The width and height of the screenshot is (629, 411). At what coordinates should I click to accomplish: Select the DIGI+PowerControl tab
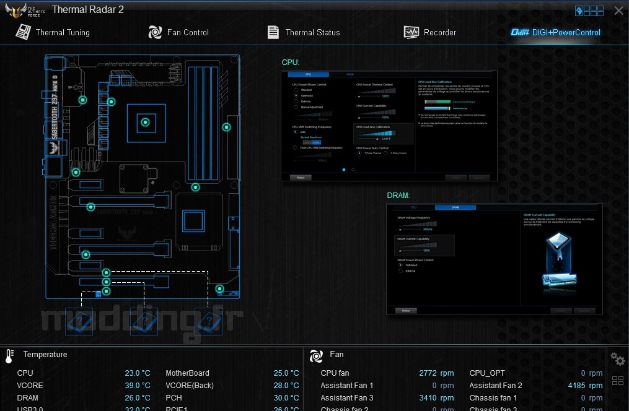[556, 32]
